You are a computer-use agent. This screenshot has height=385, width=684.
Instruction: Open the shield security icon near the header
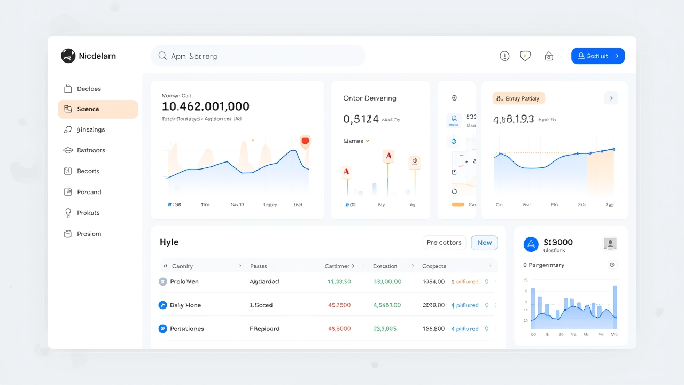pyautogui.click(x=525, y=56)
